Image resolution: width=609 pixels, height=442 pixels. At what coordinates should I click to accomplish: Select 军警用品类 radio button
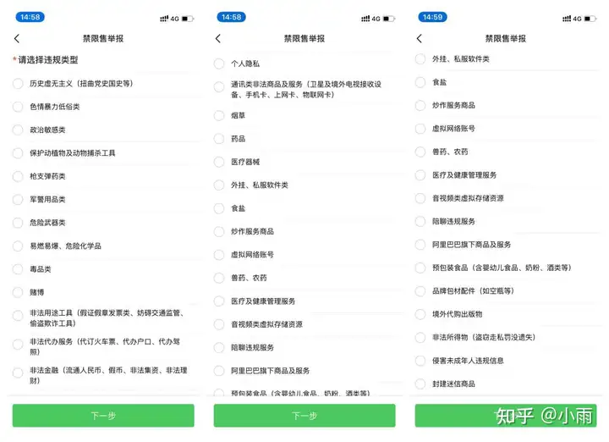coord(18,200)
